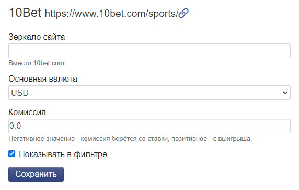Click the word позитивное in commission hint

point(189,139)
